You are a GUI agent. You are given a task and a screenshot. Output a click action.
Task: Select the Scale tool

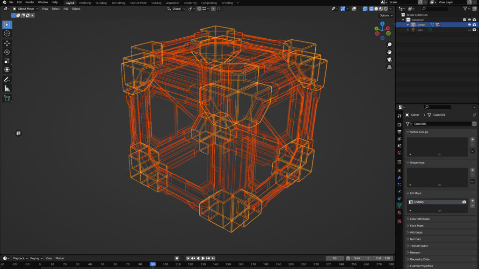coord(7,61)
